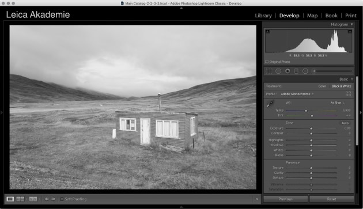Screen dimensions: 363x209
Task: Collapse the Histogram panel
Action: point(351,24)
